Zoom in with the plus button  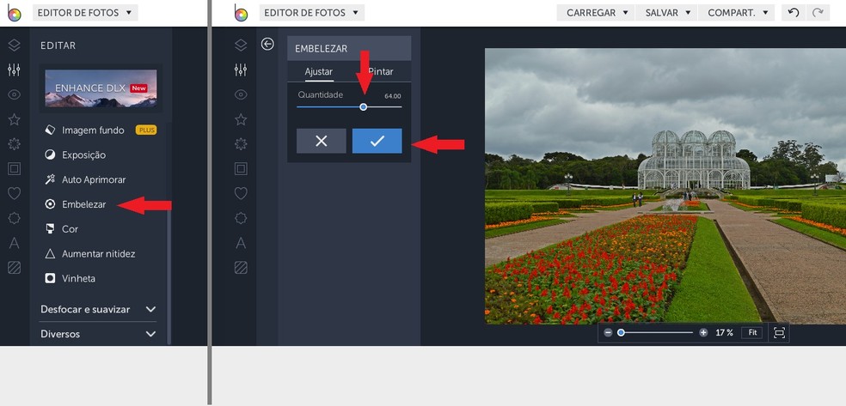pyautogui.click(x=703, y=333)
